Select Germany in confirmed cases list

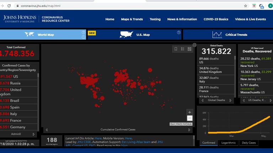tap(18, 127)
